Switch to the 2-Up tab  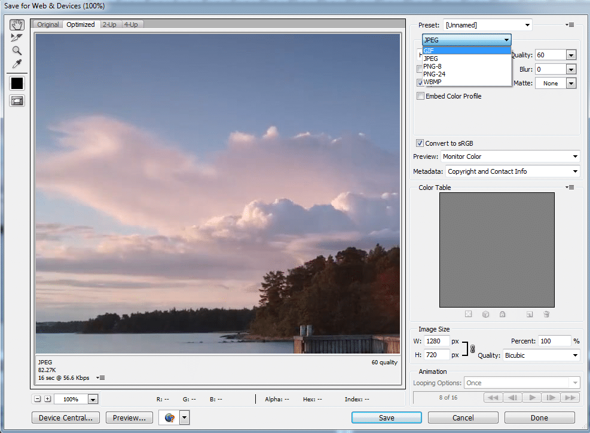(x=109, y=24)
